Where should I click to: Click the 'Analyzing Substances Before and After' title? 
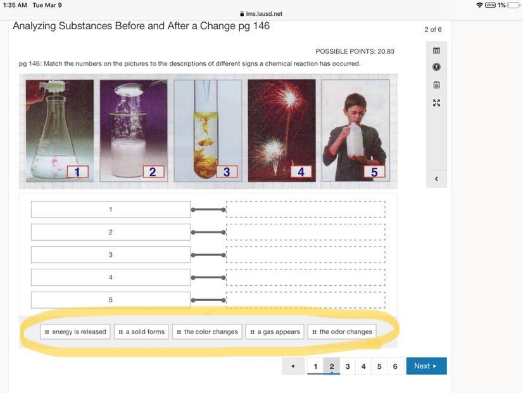141,26
